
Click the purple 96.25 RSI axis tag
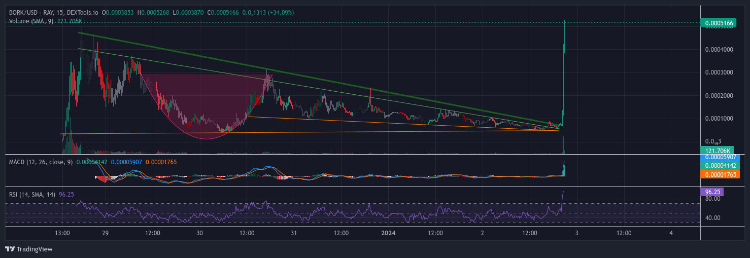pos(711,192)
